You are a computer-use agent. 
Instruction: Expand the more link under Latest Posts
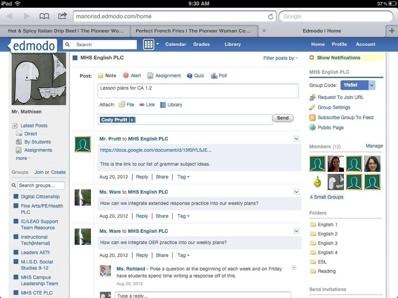[23, 158]
